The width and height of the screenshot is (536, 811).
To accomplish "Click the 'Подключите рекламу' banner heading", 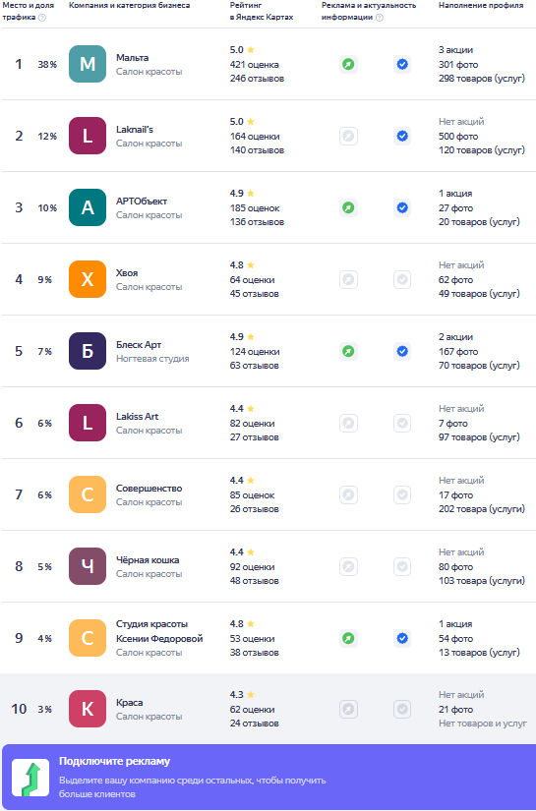I will [x=114, y=761].
